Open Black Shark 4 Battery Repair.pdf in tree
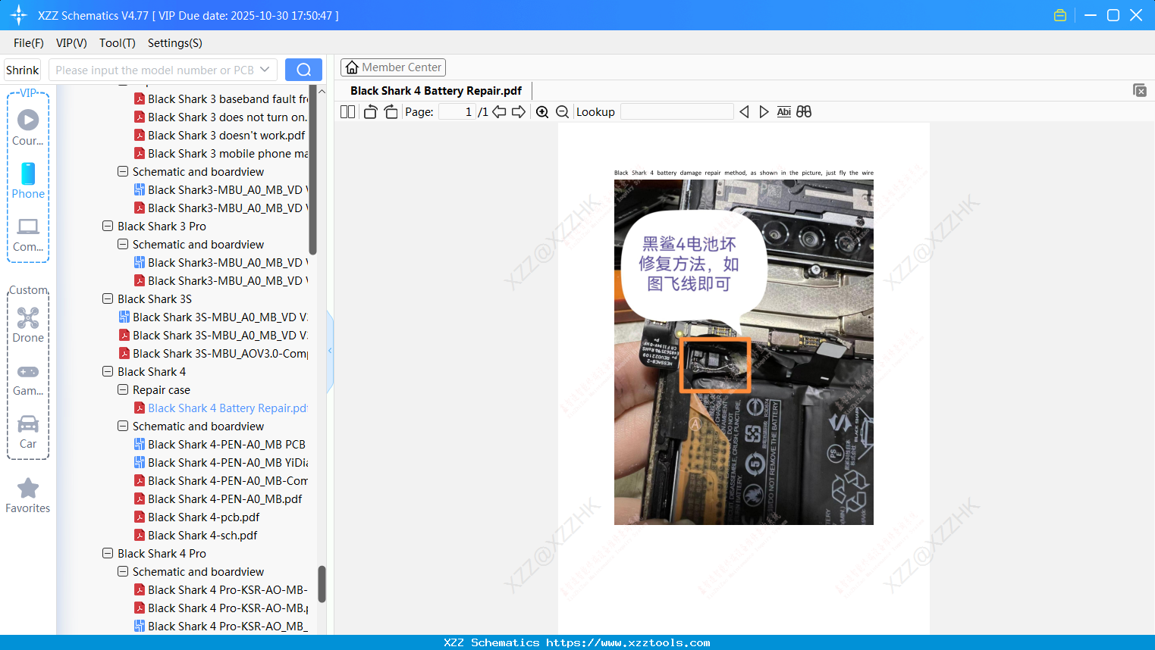Screen dimensions: 1155x650 click(x=221, y=408)
